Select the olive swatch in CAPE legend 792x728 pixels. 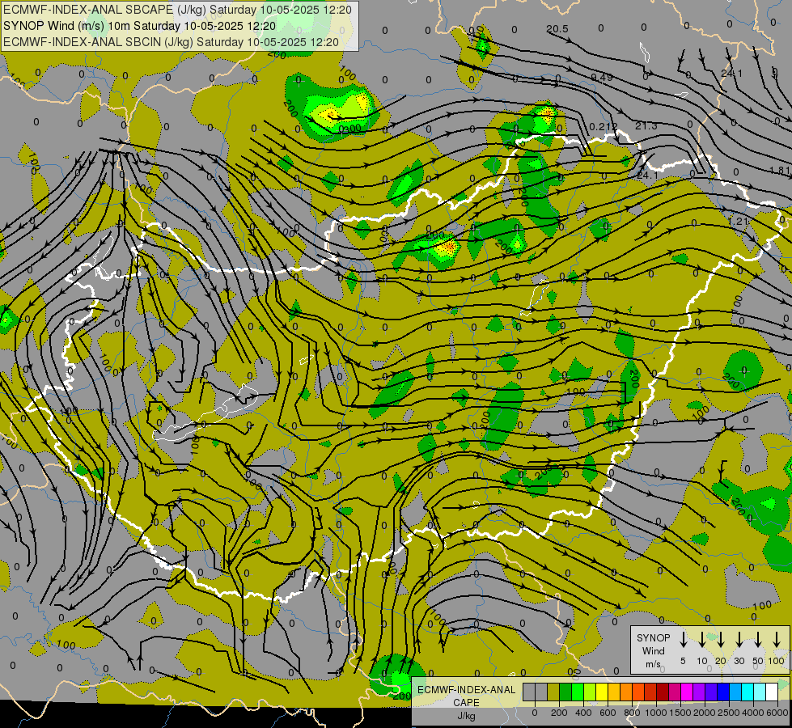(x=553, y=692)
